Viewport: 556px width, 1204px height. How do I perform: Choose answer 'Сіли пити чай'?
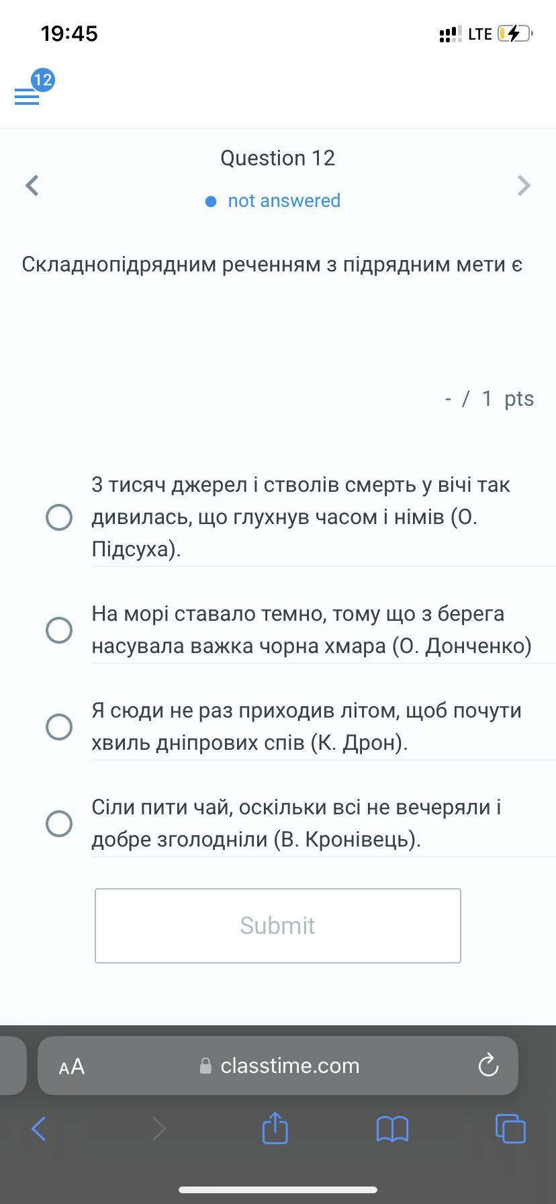coord(59,824)
